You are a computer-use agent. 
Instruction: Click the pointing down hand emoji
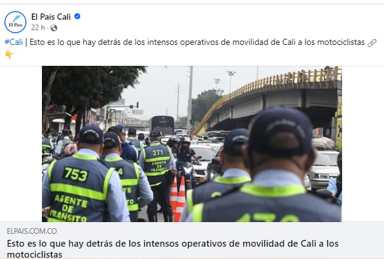pyautogui.click(x=9, y=54)
